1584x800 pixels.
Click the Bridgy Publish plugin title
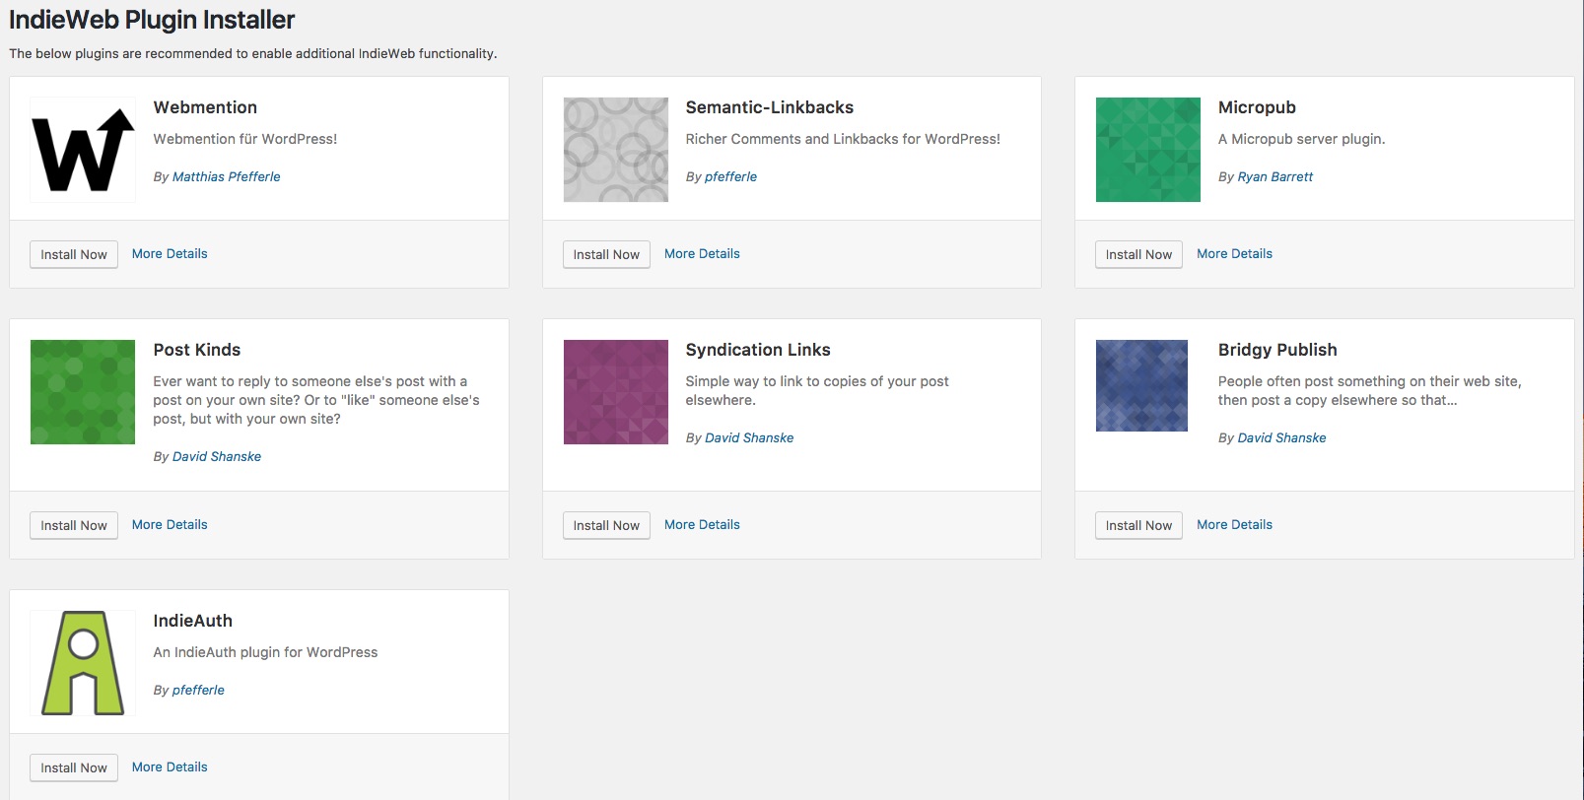coord(1277,350)
